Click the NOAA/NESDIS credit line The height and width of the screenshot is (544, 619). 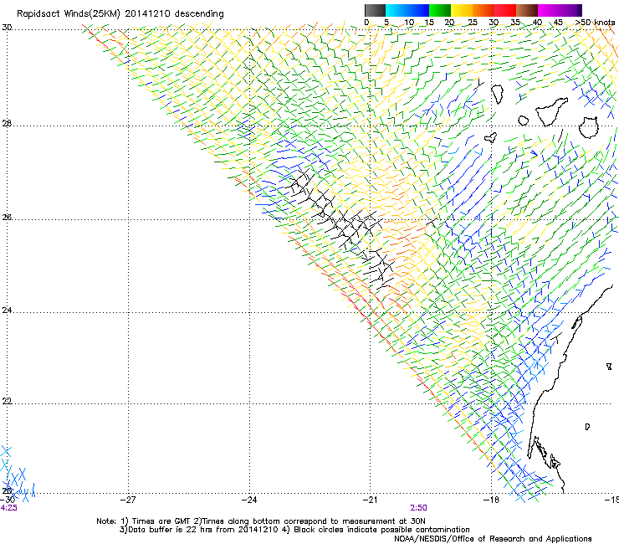pyautogui.click(x=493, y=539)
